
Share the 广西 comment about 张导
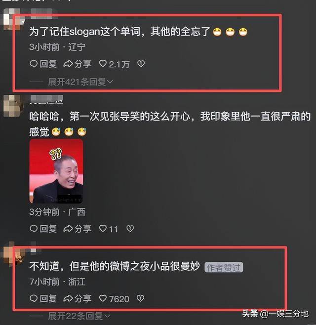[78, 229]
